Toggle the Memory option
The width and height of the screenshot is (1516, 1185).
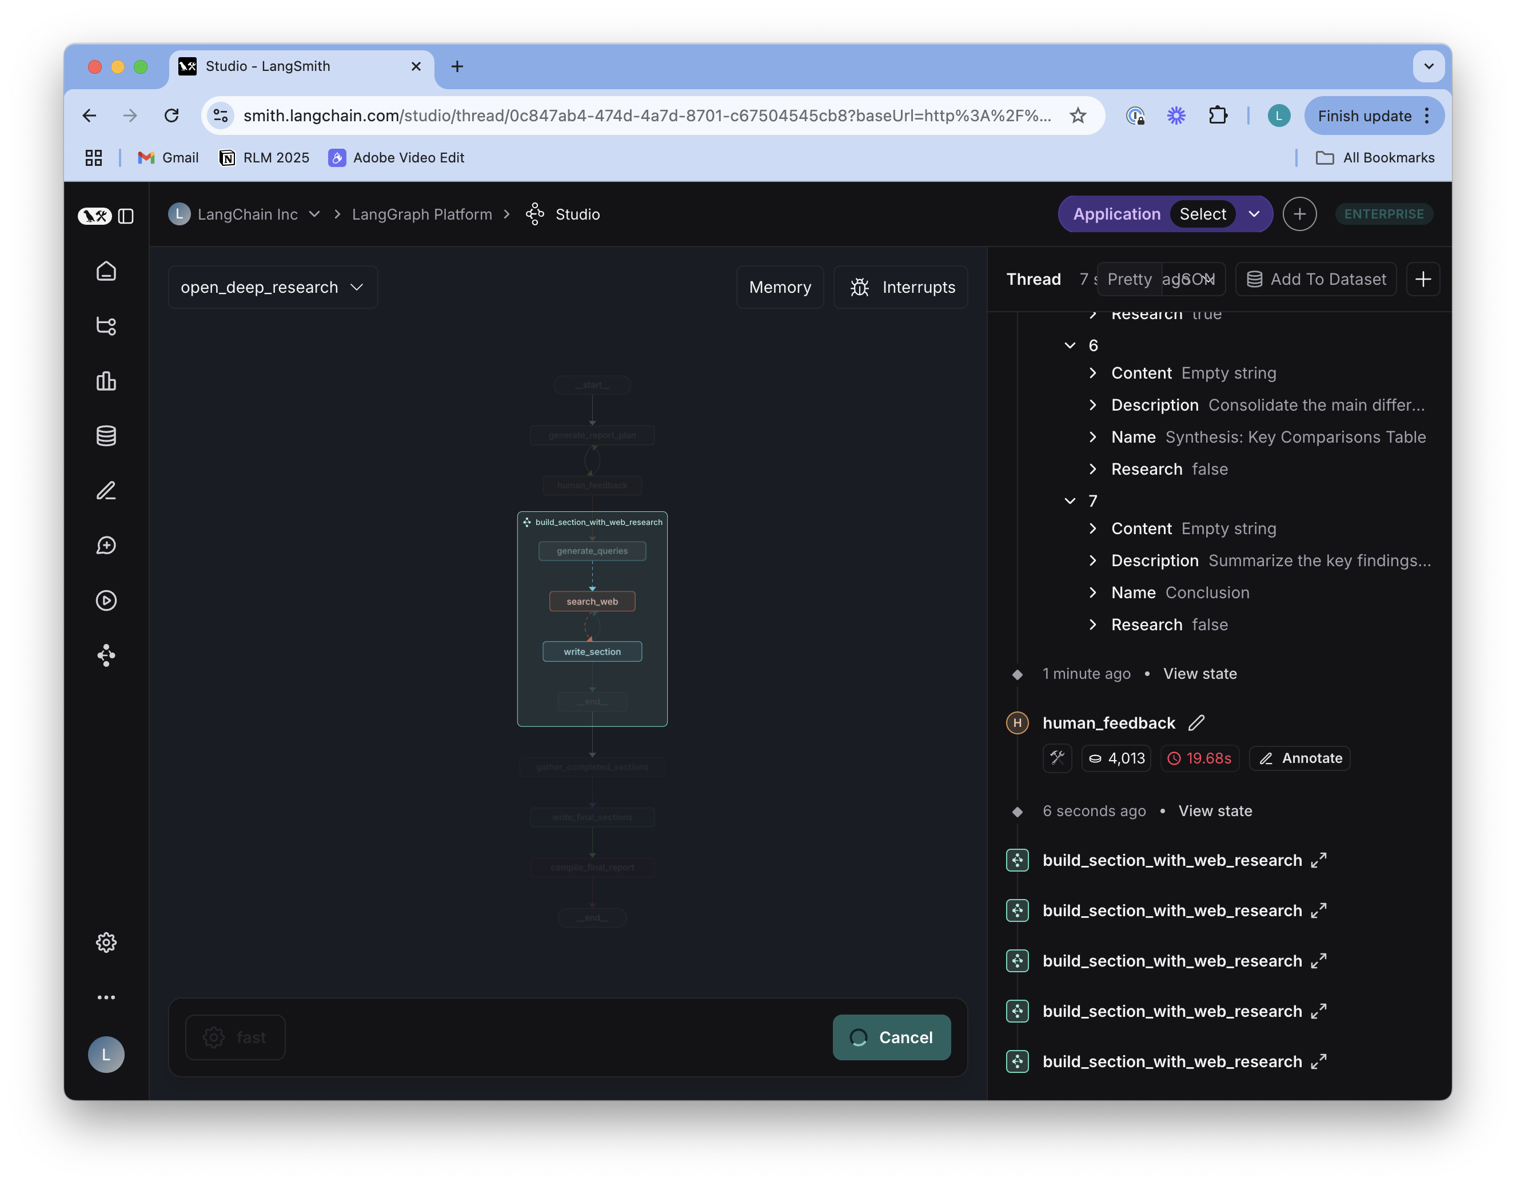[780, 287]
